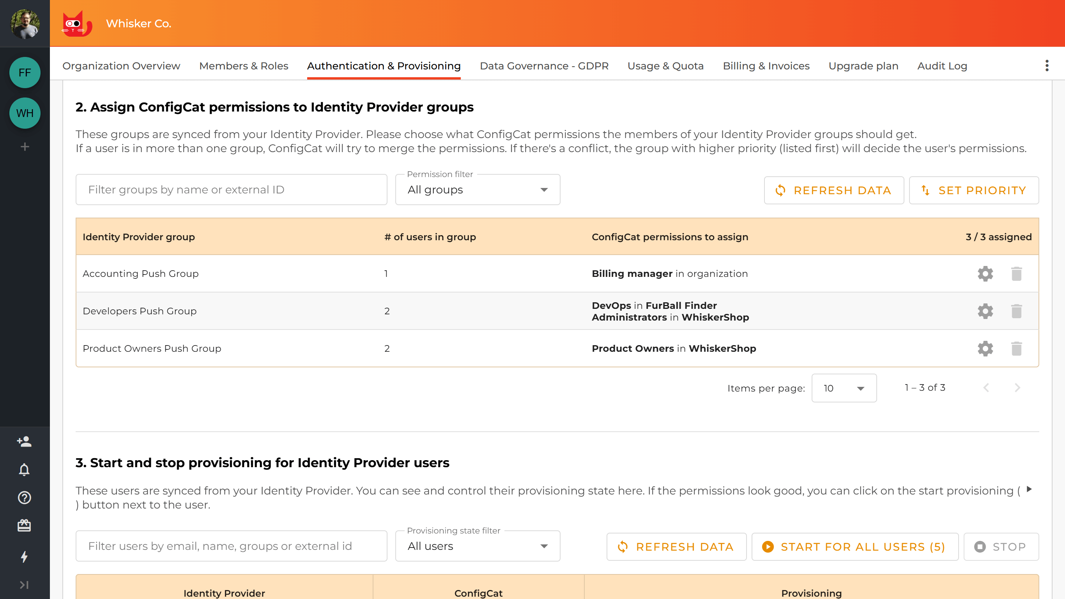
Task: Select the WH workspace avatar in sidebar
Action: [25, 113]
